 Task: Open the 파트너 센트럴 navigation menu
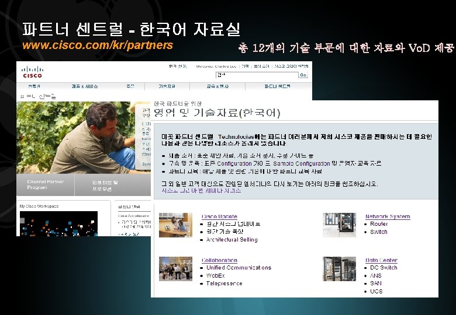[x=277, y=86]
